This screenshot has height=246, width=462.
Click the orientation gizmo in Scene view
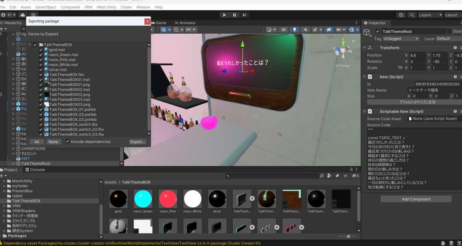[x=343, y=50]
